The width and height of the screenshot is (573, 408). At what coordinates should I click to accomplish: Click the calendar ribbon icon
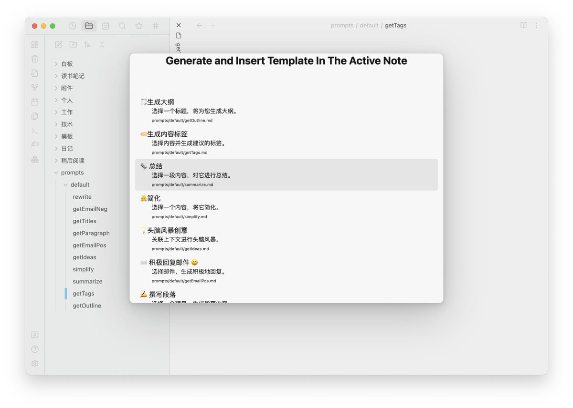click(x=35, y=102)
